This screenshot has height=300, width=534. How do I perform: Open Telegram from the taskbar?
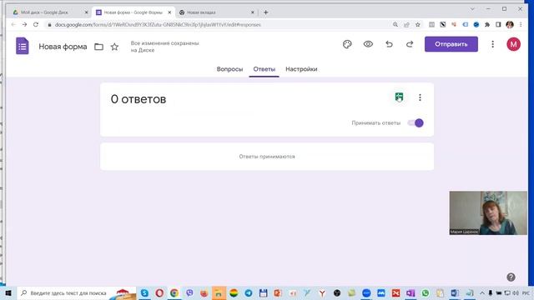249,292
